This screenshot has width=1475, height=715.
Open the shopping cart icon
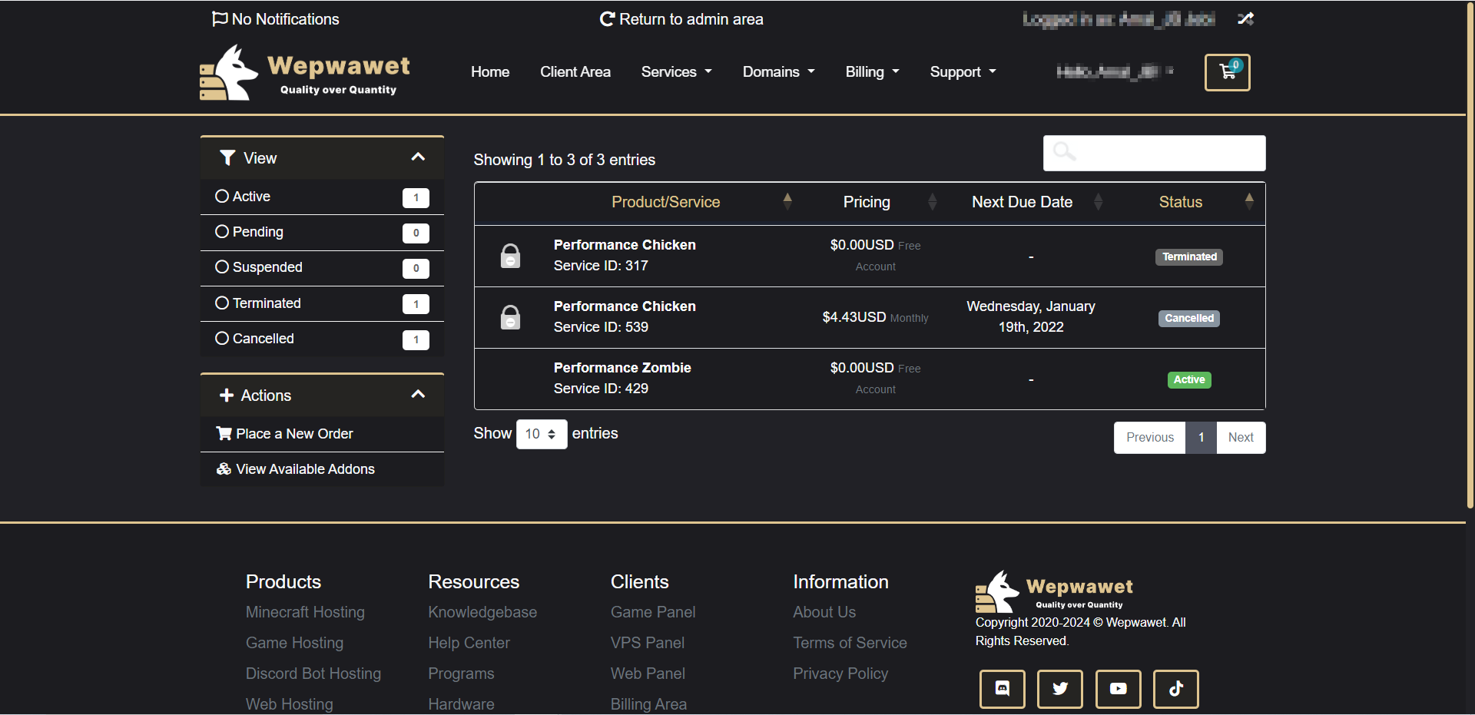1227,72
